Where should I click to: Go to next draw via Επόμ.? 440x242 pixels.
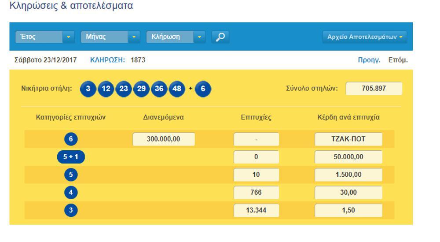coord(398,60)
